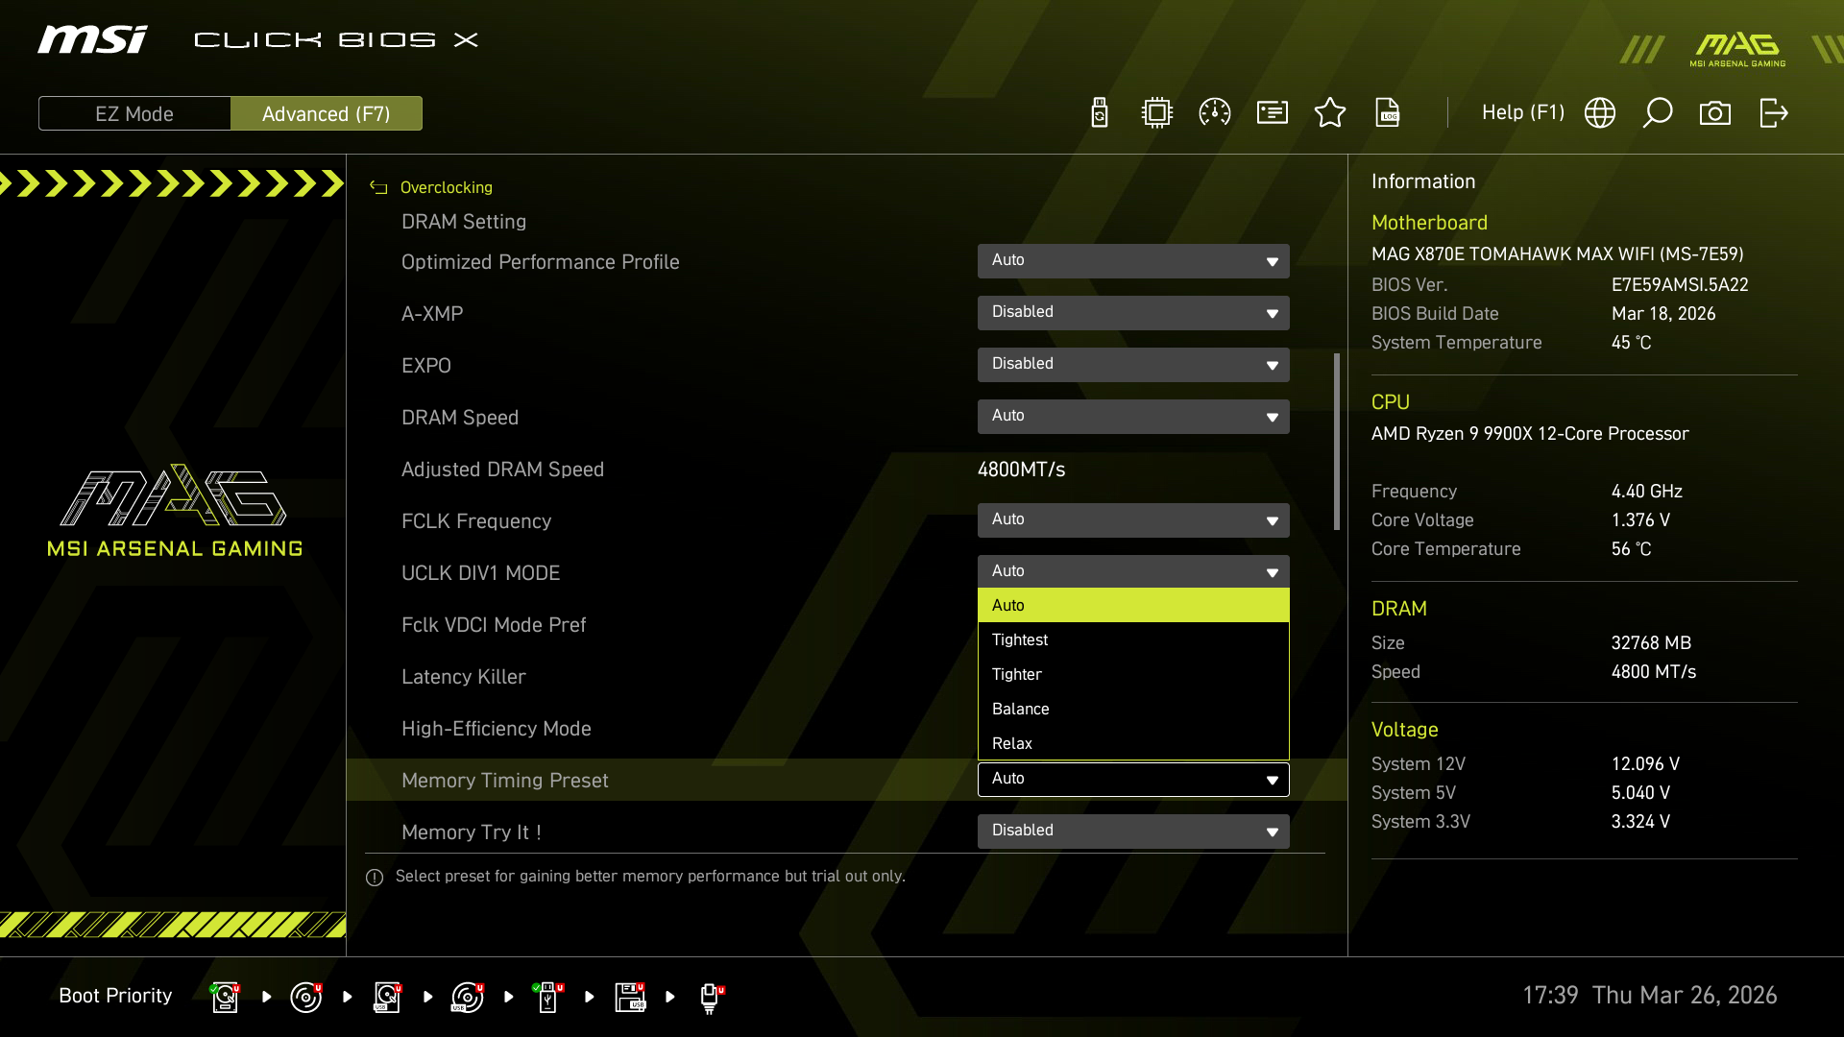The image size is (1844, 1037).
Task: Open the search magnifier icon
Action: click(1658, 112)
